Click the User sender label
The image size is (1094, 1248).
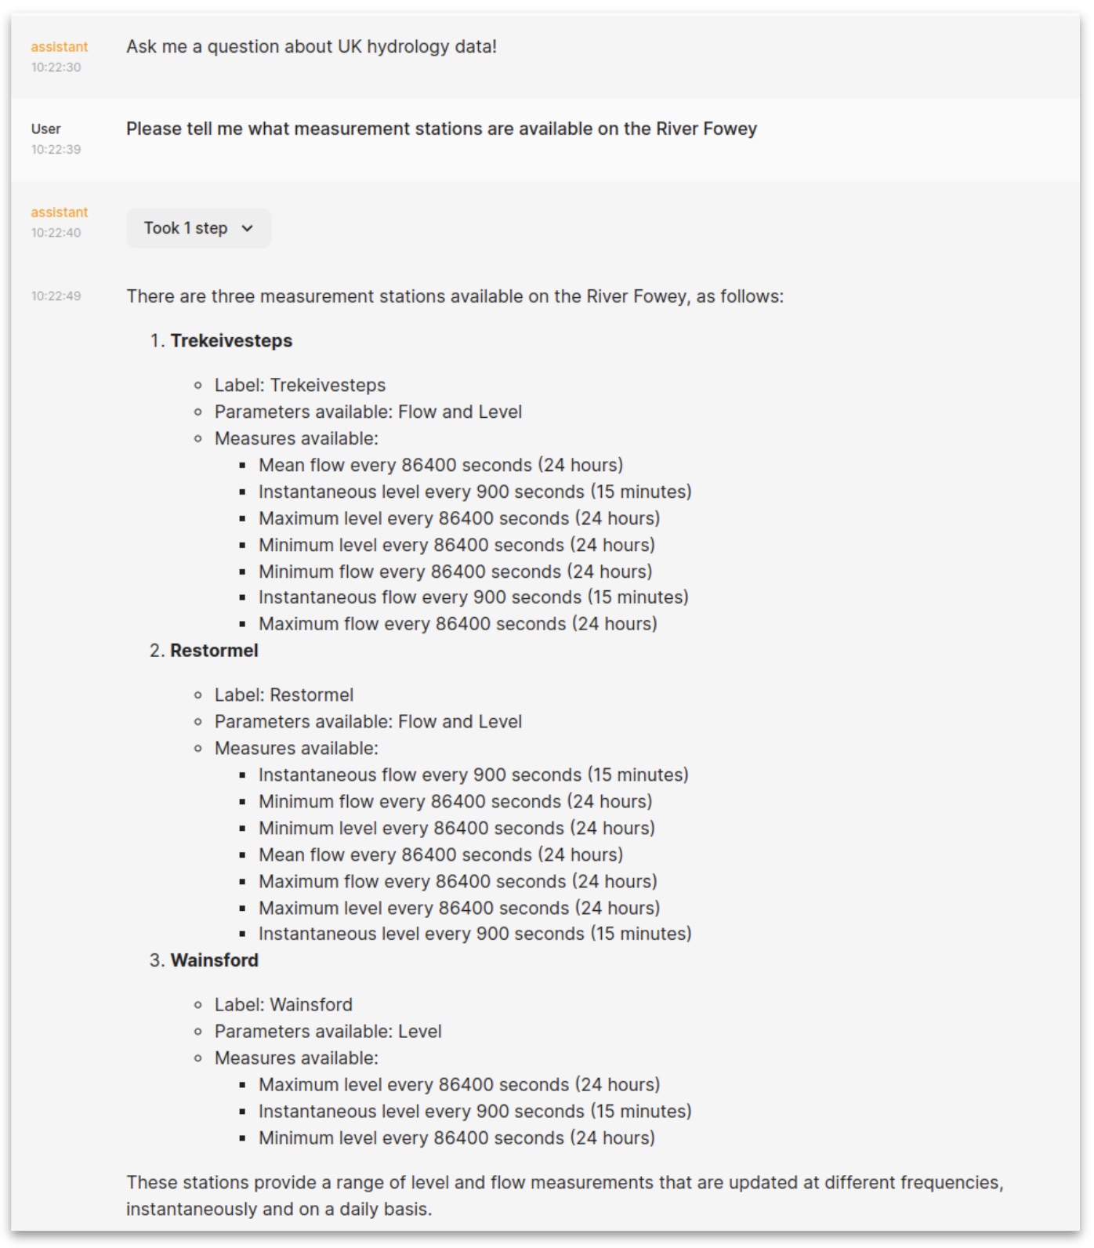point(46,129)
